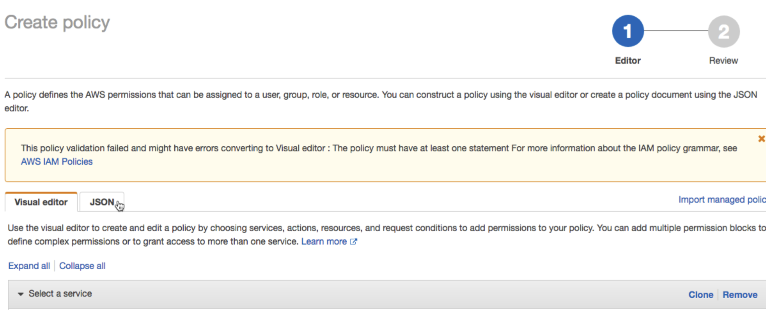The width and height of the screenshot is (766, 310).
Task: Open the Learn more link
Action: [x=324, y=241]
